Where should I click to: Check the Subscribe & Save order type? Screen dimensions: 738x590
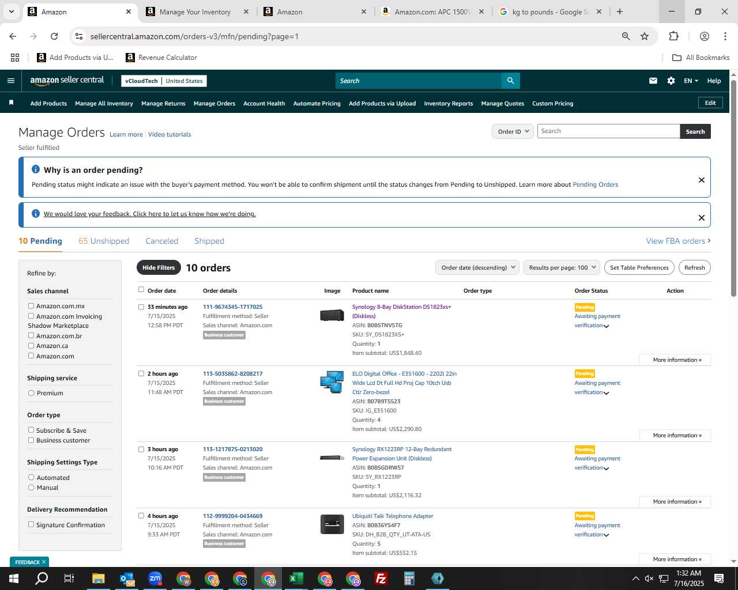[31, 430]
